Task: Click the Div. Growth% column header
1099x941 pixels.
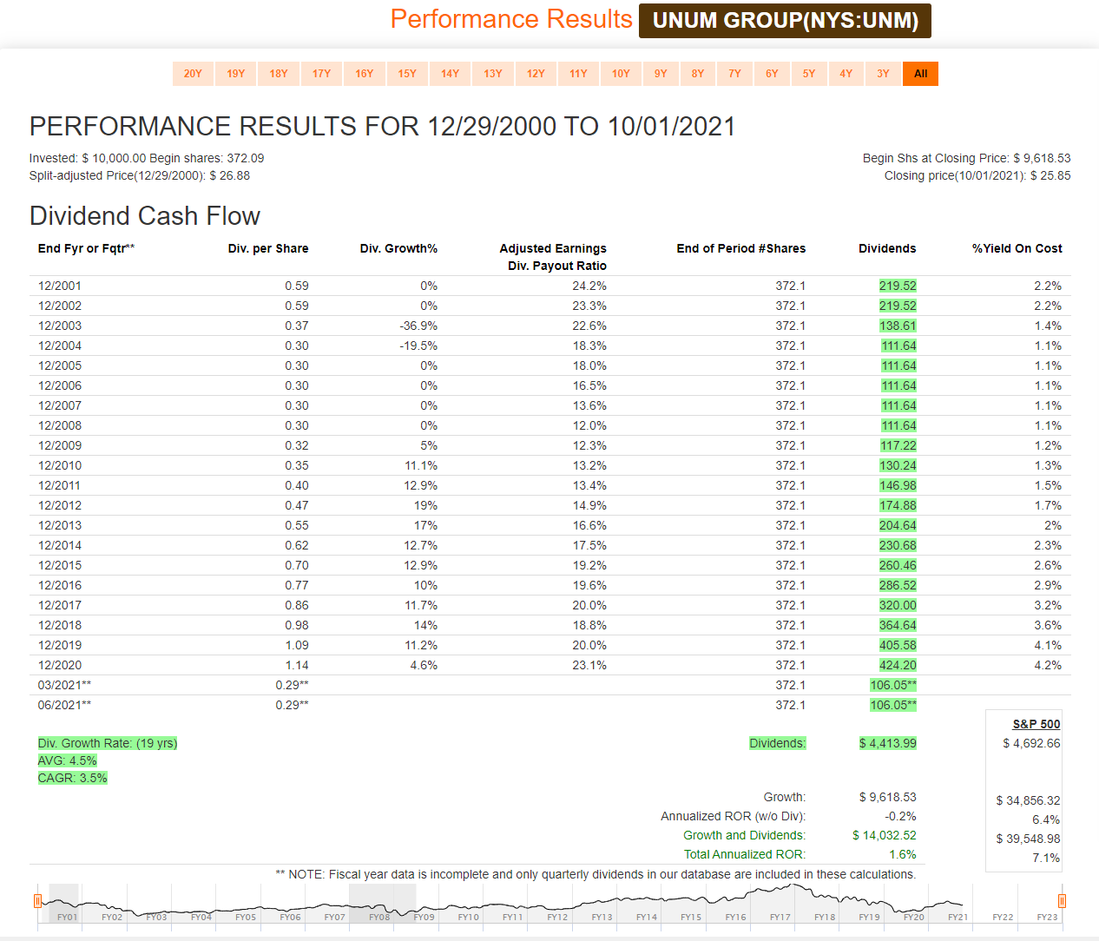Action: pyautogui.click(x=398, y=248)
